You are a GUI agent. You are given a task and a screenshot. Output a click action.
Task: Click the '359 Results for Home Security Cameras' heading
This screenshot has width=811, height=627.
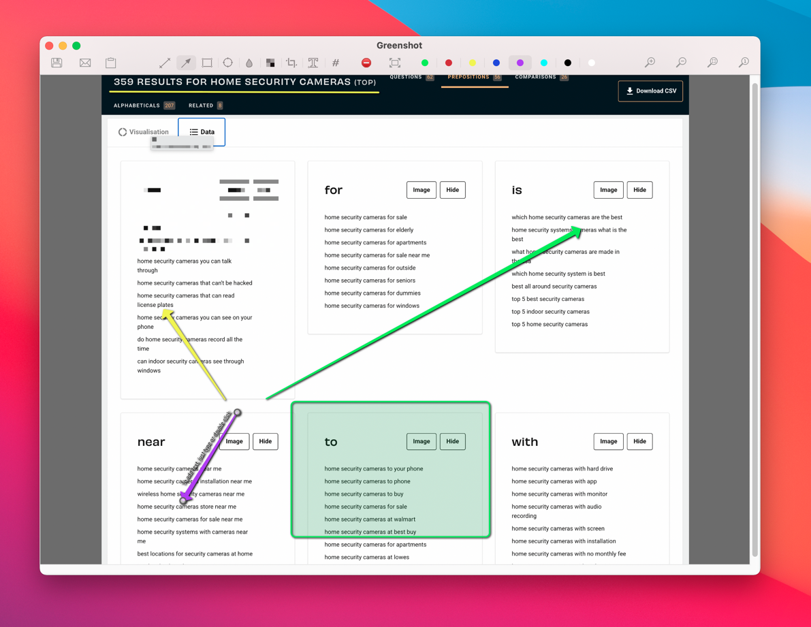pos(244,82)
